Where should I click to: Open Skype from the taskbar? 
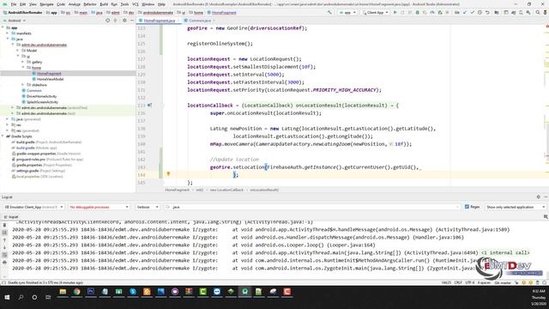tap(133, 292)
